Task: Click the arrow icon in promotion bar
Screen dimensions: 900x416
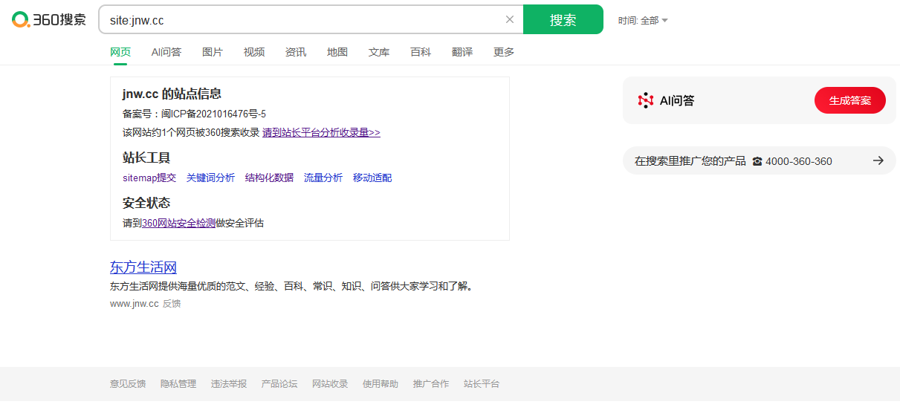Action: (878, 160)
